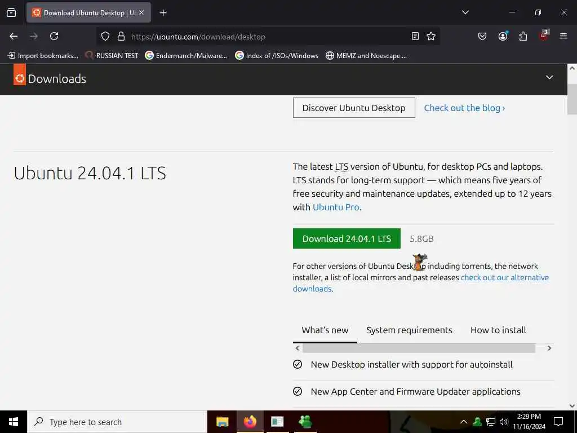Close the Download Ubuntu Desktop tab
Viewport: 577px width, 433px height.
coord(141,12)
